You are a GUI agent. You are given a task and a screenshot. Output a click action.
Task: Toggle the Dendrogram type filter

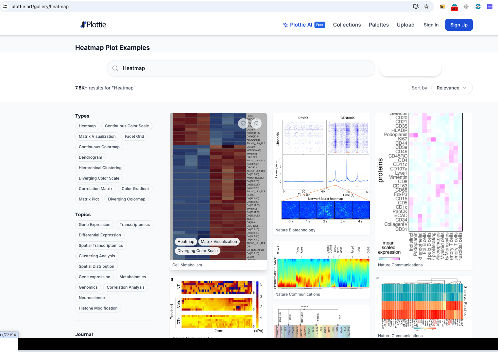pyautogui.click(x=91, y=157)
